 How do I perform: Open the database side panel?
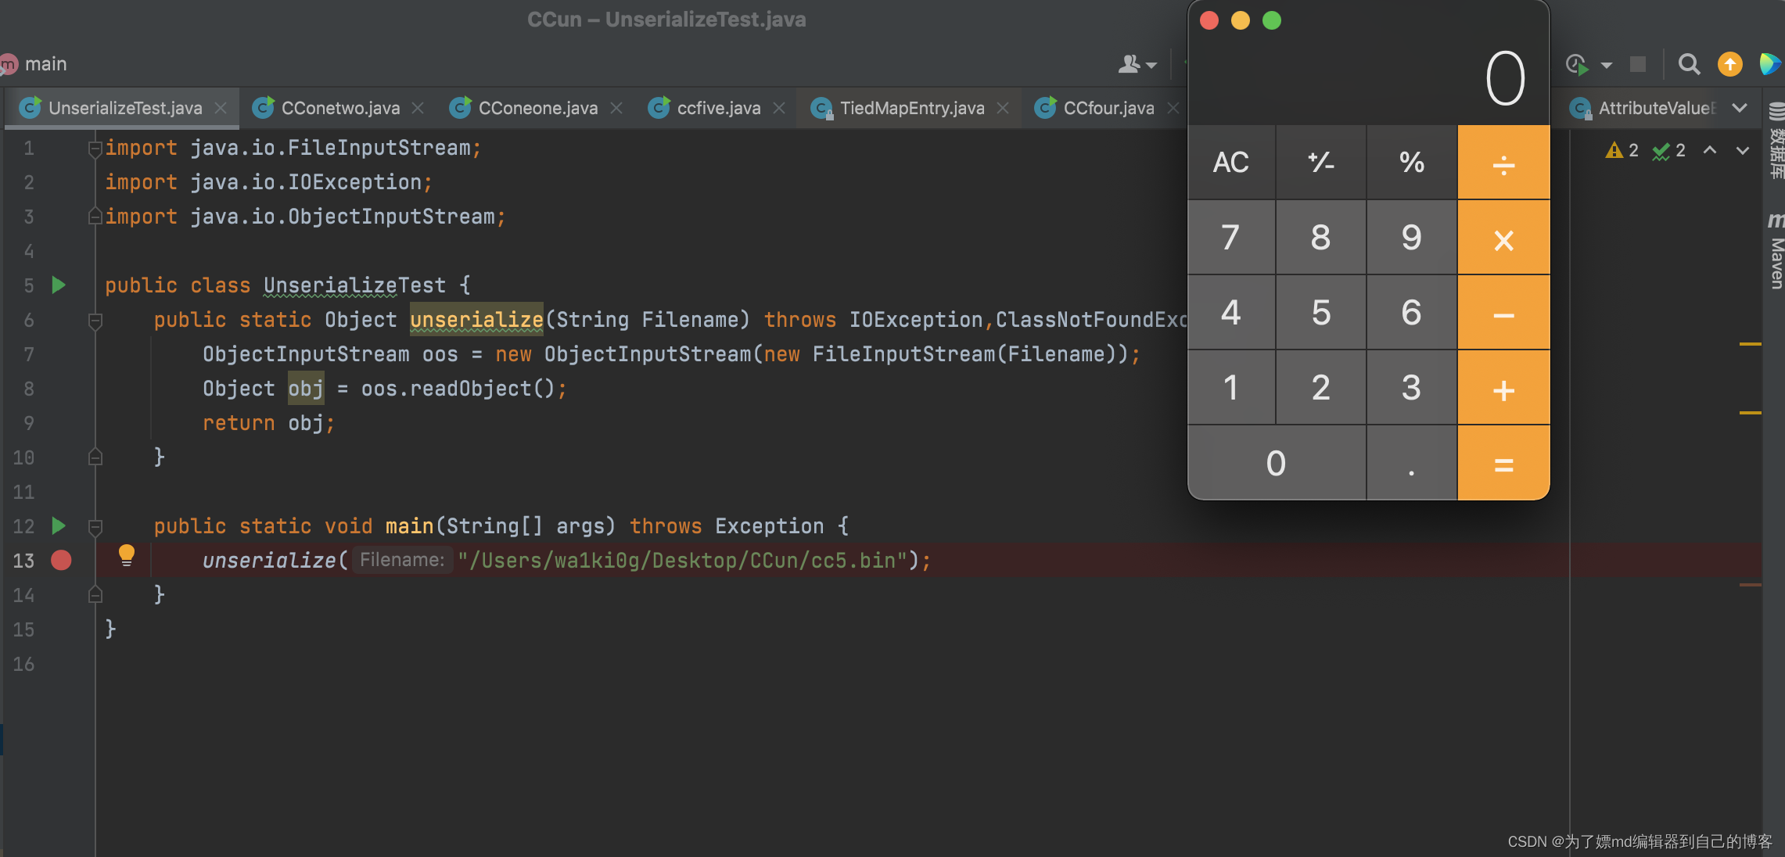pos(1776,141)
